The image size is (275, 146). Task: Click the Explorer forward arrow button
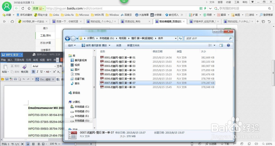73,38
